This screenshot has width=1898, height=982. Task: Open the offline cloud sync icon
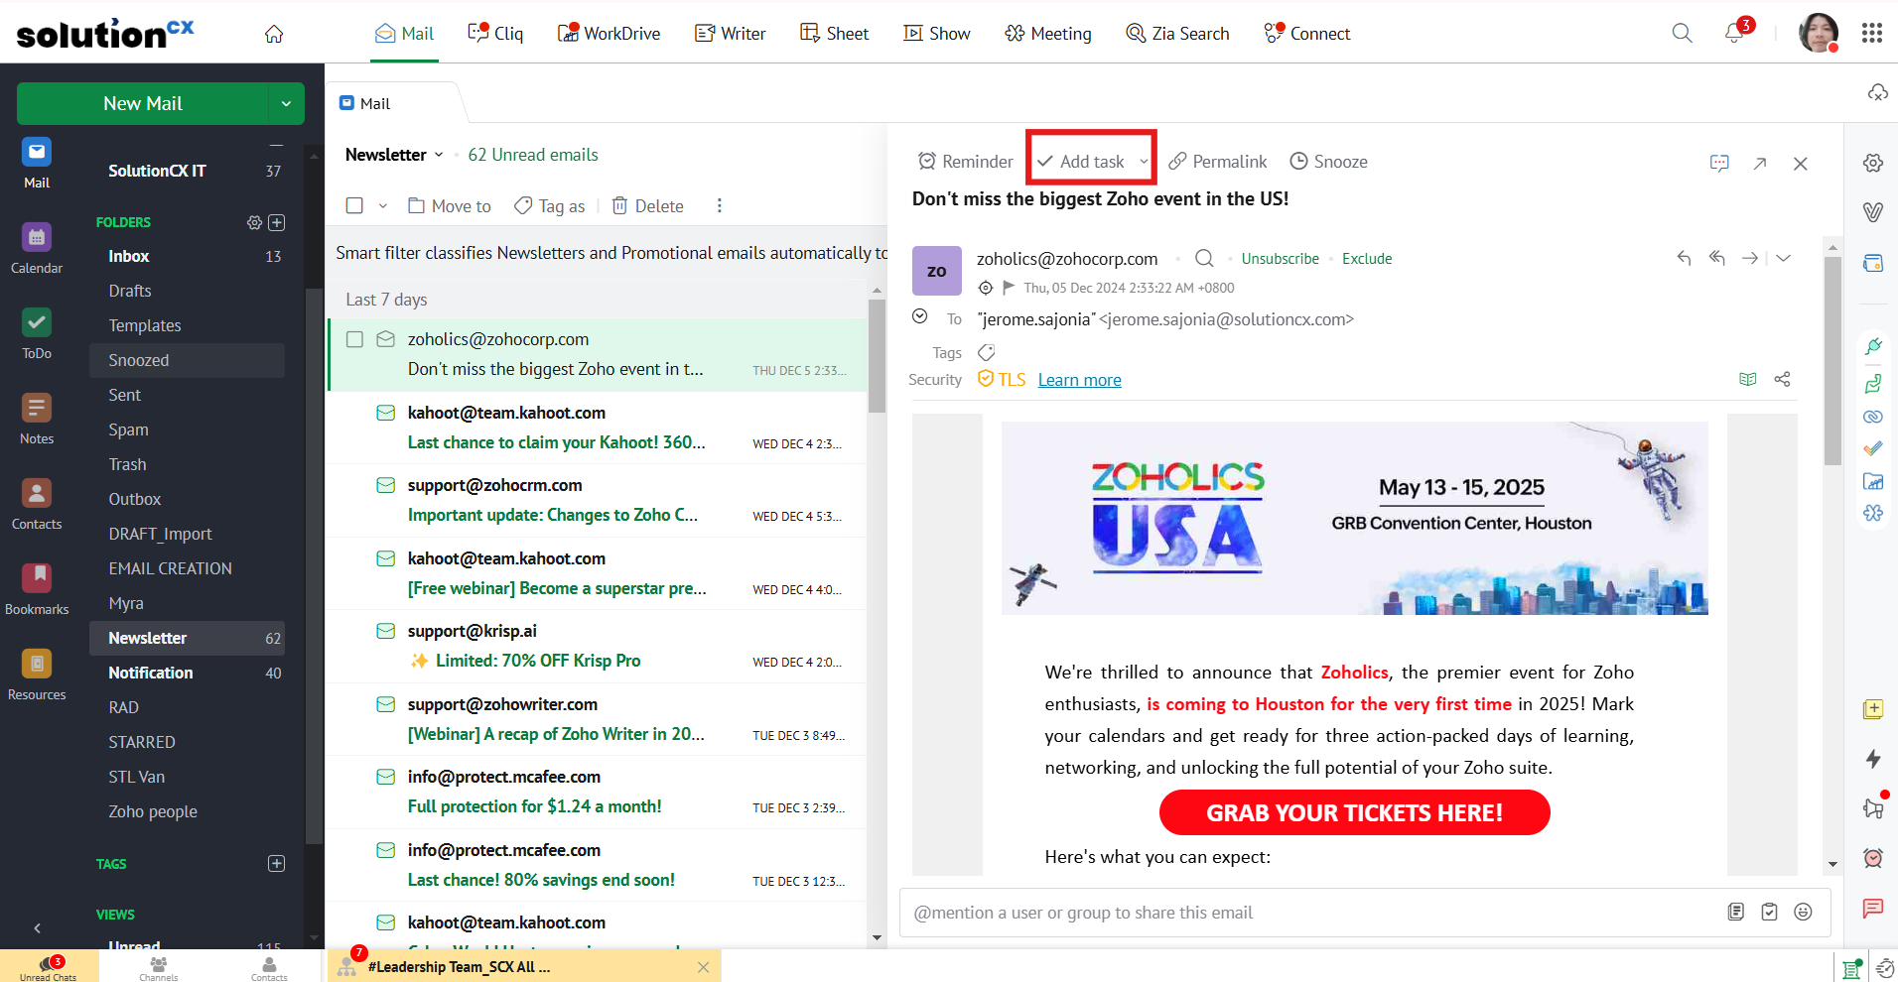[1877, 92]
